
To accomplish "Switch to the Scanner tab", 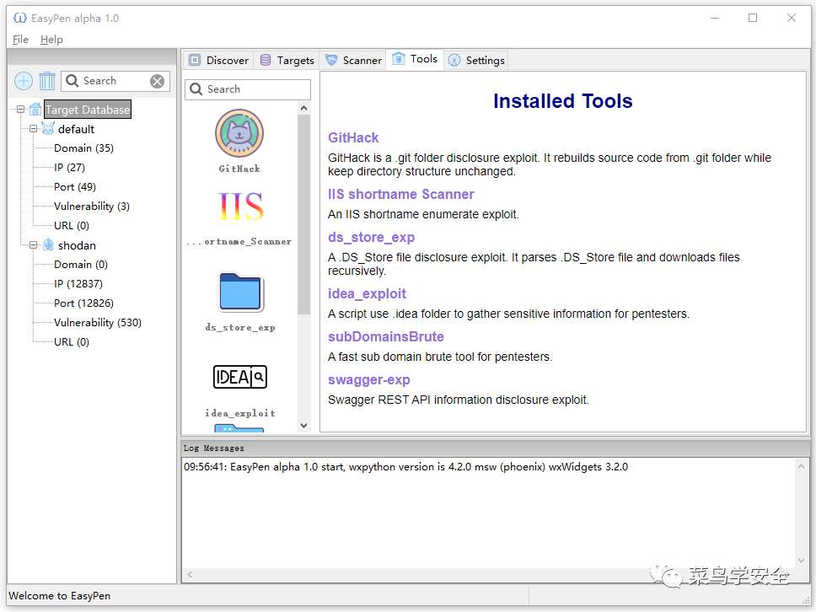I will point(353,61).
